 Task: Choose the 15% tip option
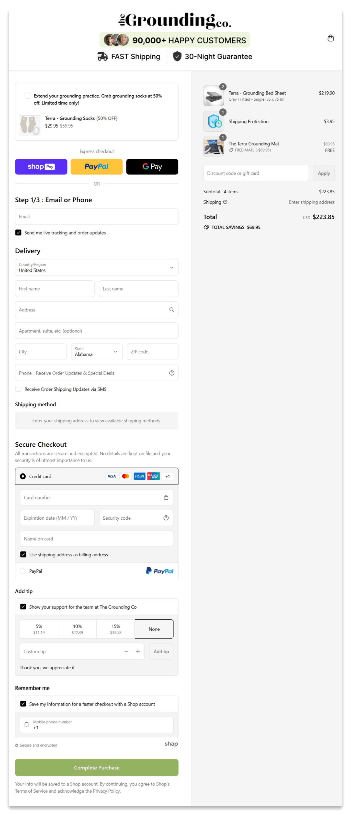pyautogui.click(x=116, y=629)
